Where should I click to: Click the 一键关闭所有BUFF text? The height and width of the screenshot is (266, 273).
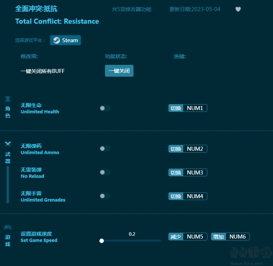(x=43, y=71)
